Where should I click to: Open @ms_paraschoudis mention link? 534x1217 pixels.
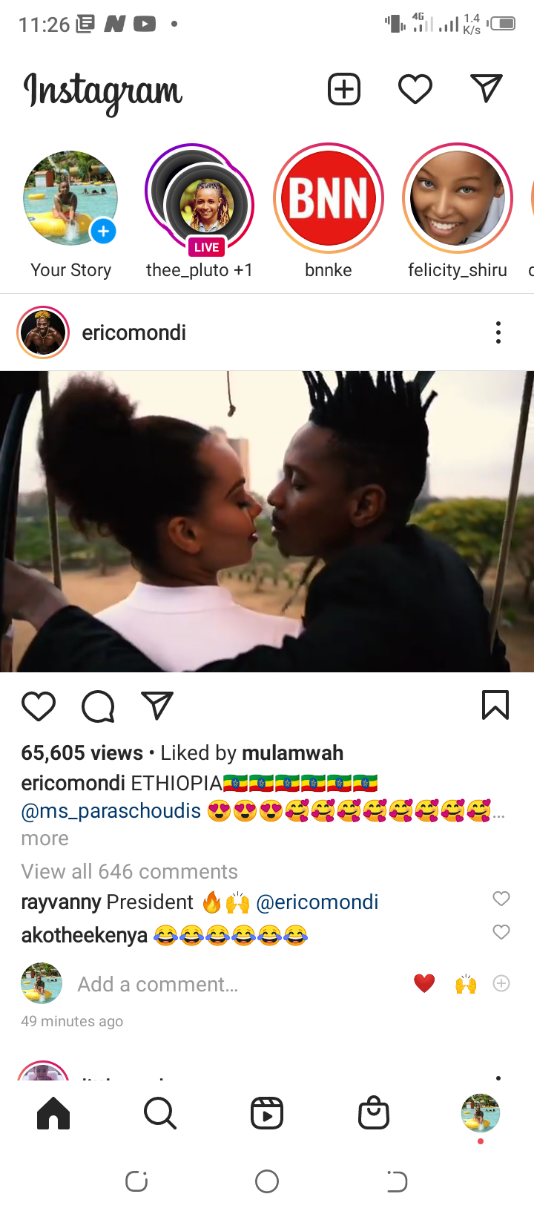click(x=111, y=811)
